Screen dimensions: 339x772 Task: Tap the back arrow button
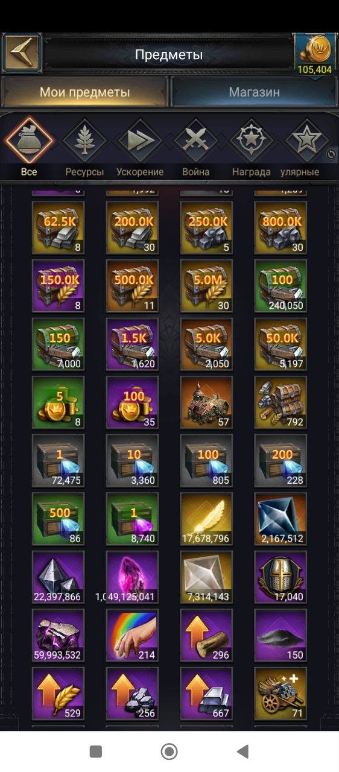(21, 54)
